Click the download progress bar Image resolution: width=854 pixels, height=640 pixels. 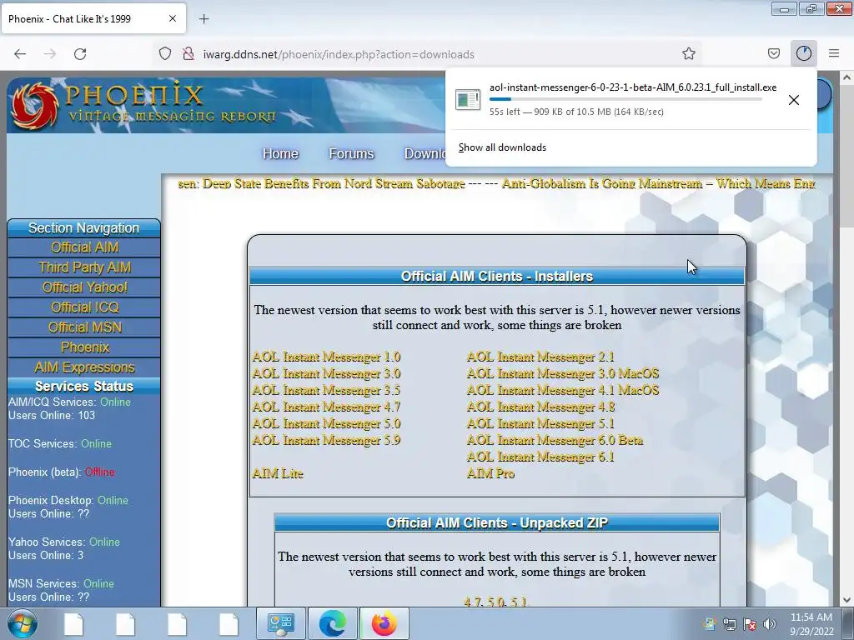coord(625,99)
